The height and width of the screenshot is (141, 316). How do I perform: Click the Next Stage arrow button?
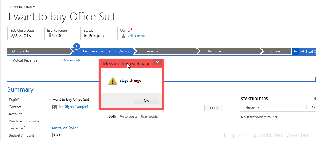(307, 51)
